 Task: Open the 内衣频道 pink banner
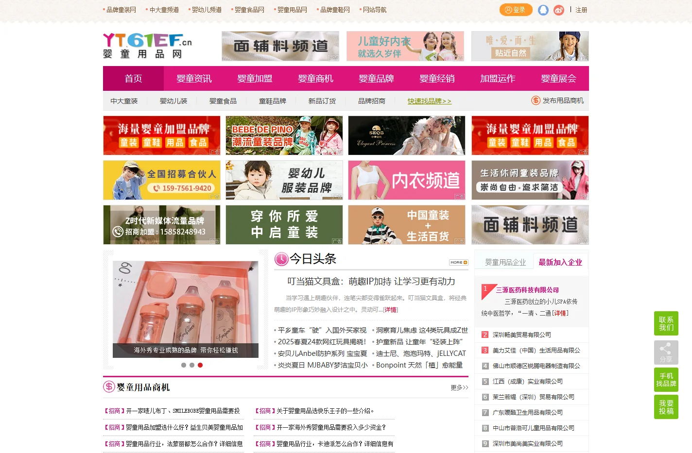pyautogui.click(x=407, y=180)
